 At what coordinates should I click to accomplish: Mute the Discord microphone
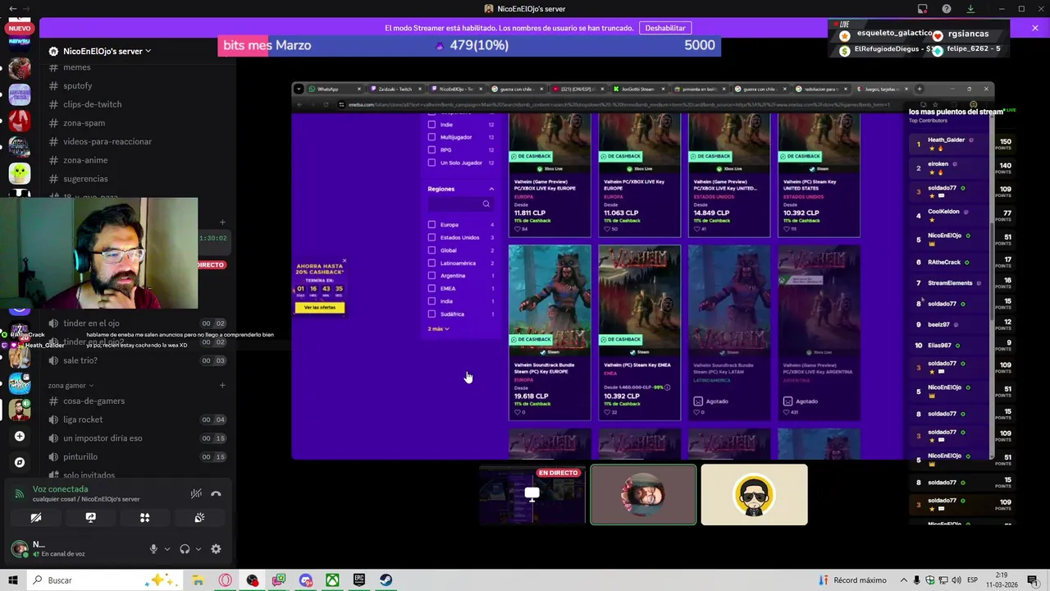tap(153, 549)
